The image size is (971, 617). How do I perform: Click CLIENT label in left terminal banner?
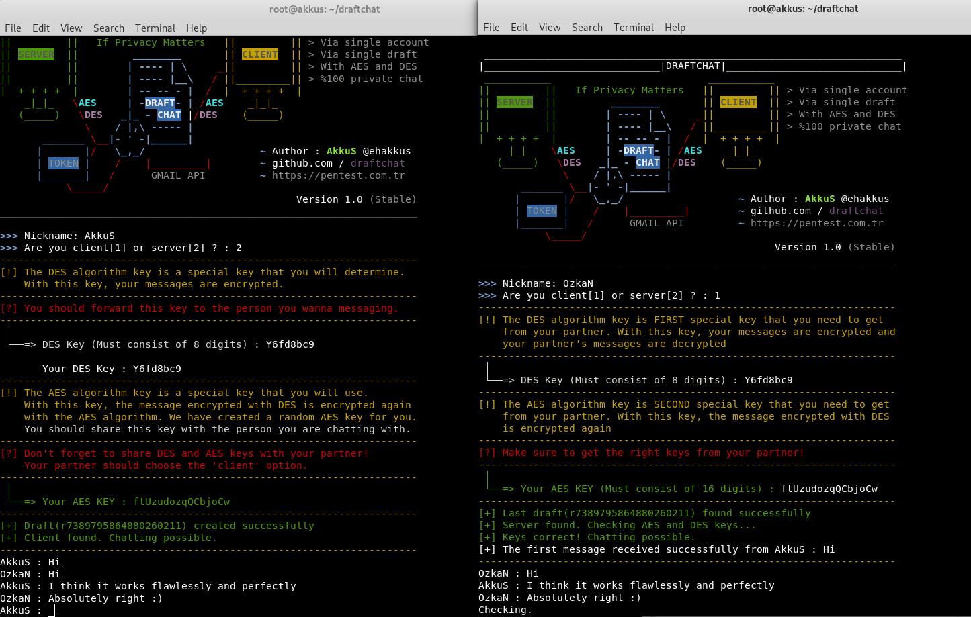click(x=260, y=54)
